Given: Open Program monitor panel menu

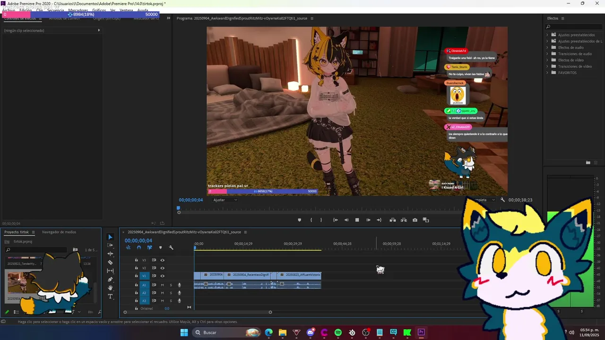Looking at the screenshot, I should pos(312,18).
